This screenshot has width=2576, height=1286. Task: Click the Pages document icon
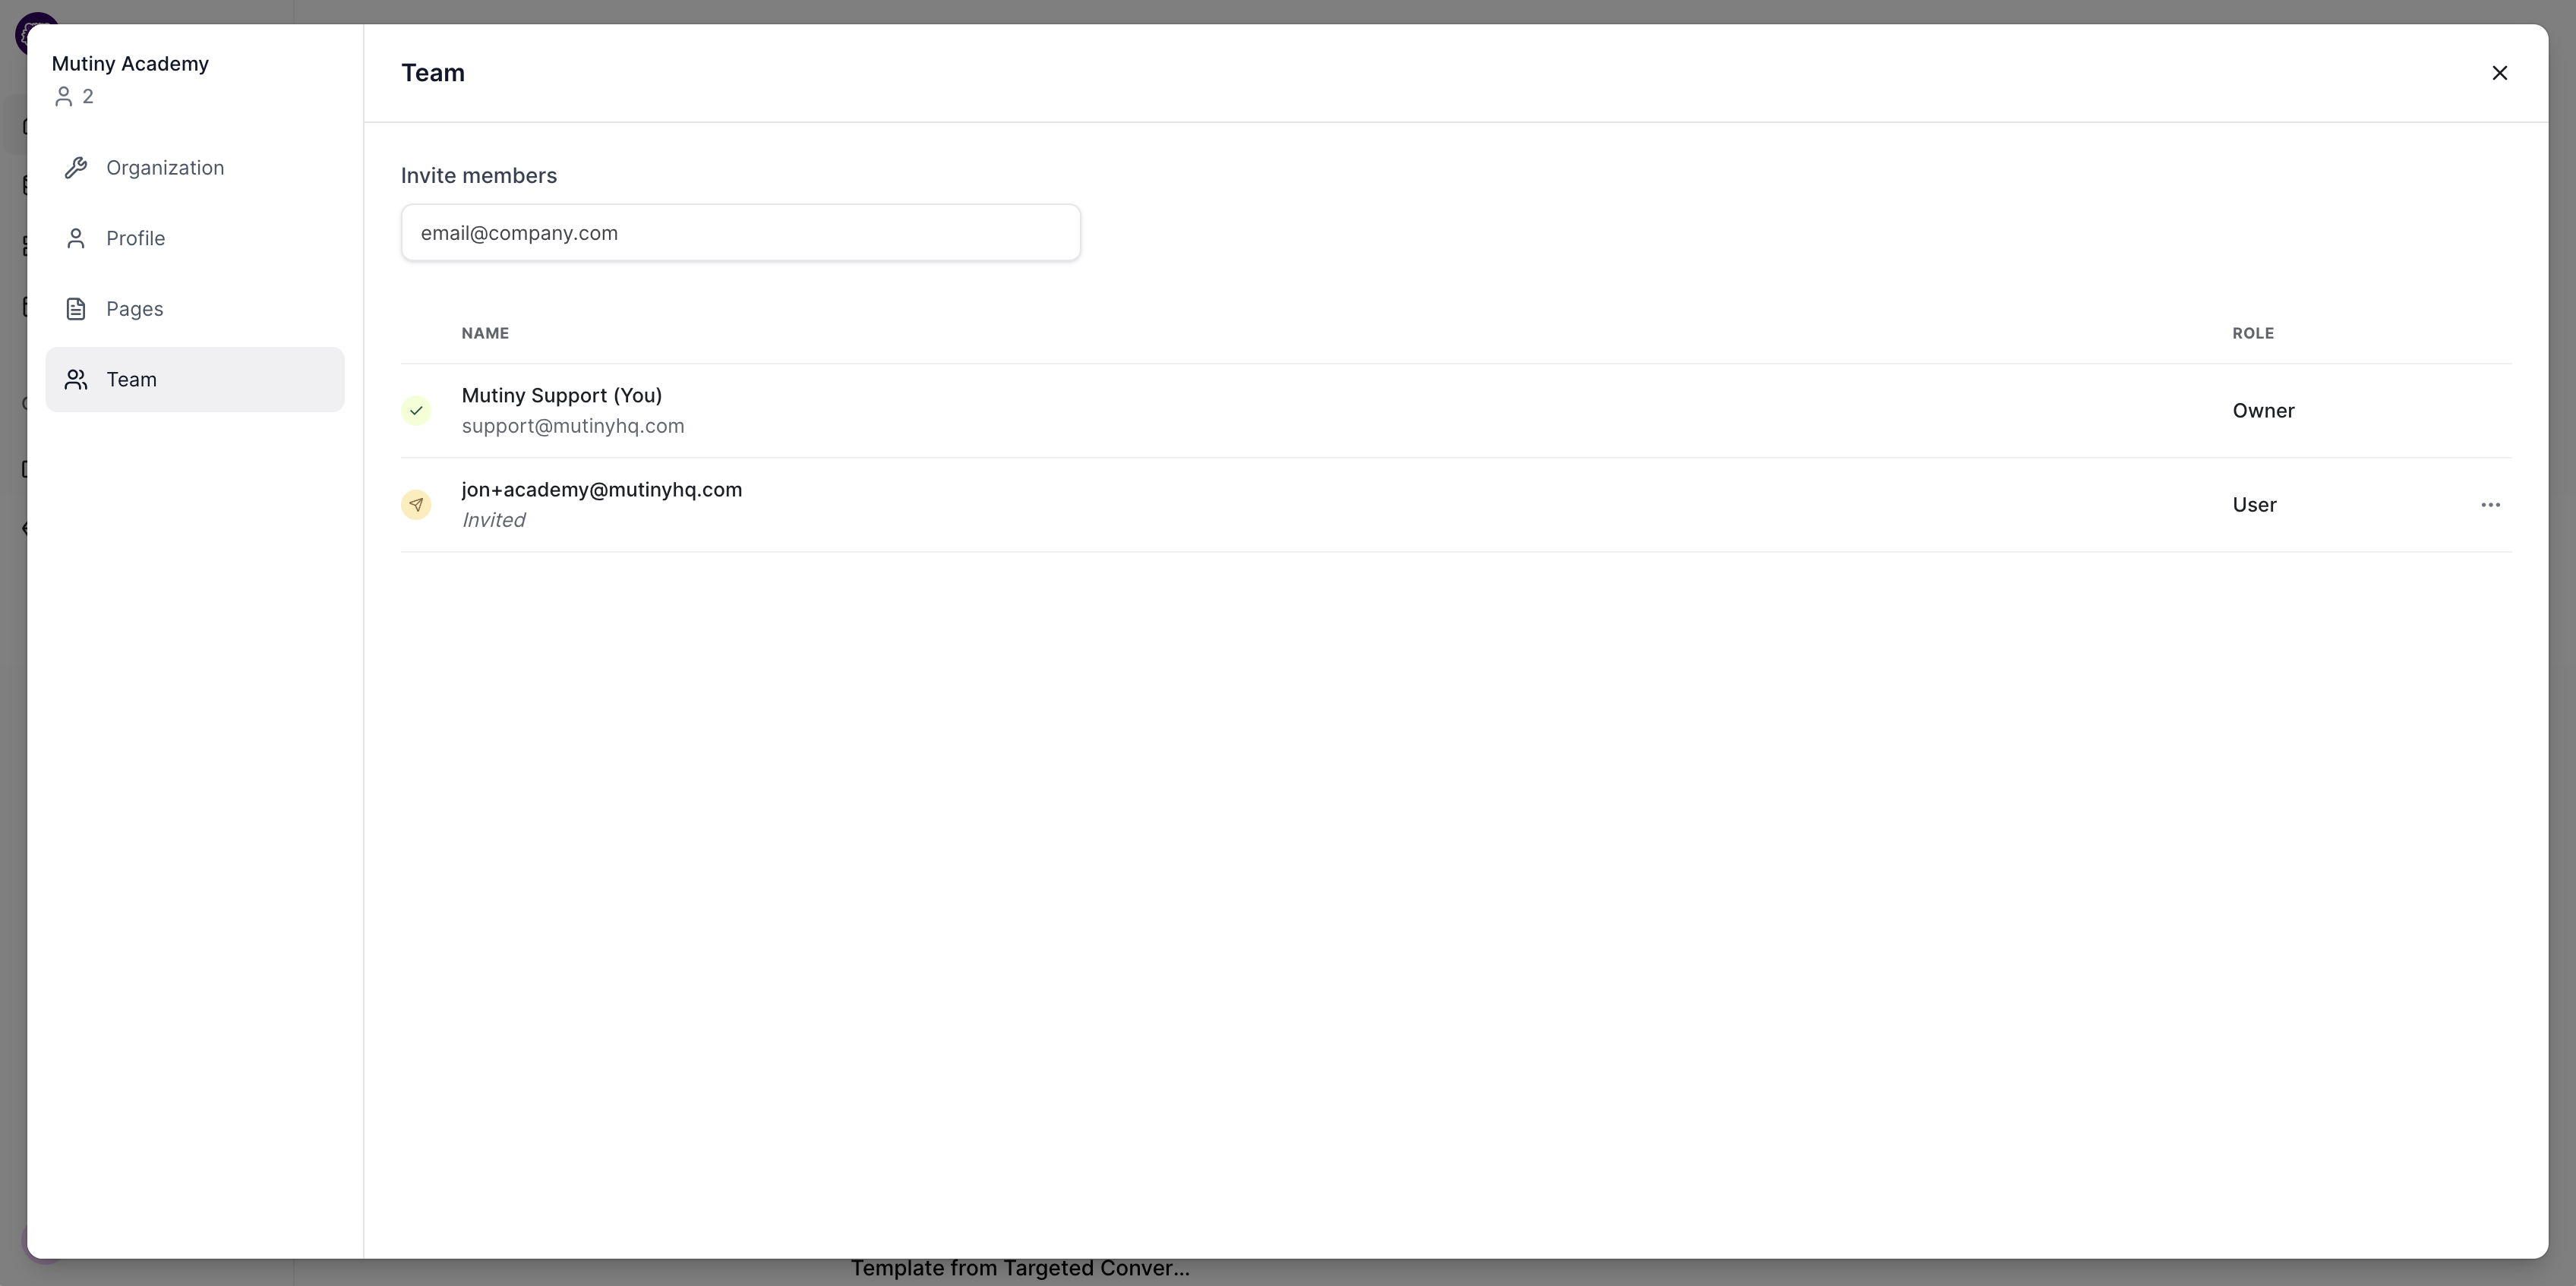tap(77, 308)
